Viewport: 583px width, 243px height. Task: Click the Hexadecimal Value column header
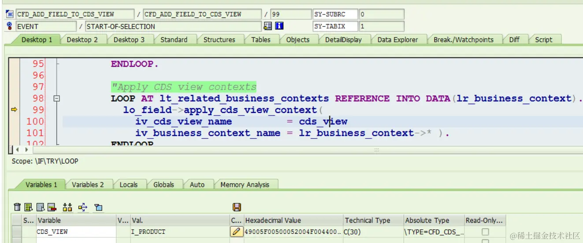(x=293, y=221)
